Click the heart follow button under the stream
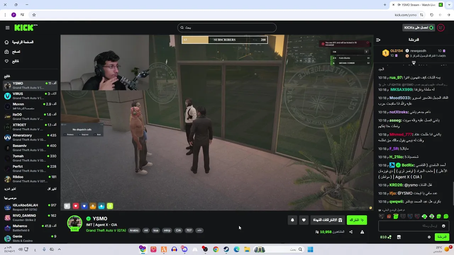This screenshot has height=255, width=454. (x=304, y=220)
